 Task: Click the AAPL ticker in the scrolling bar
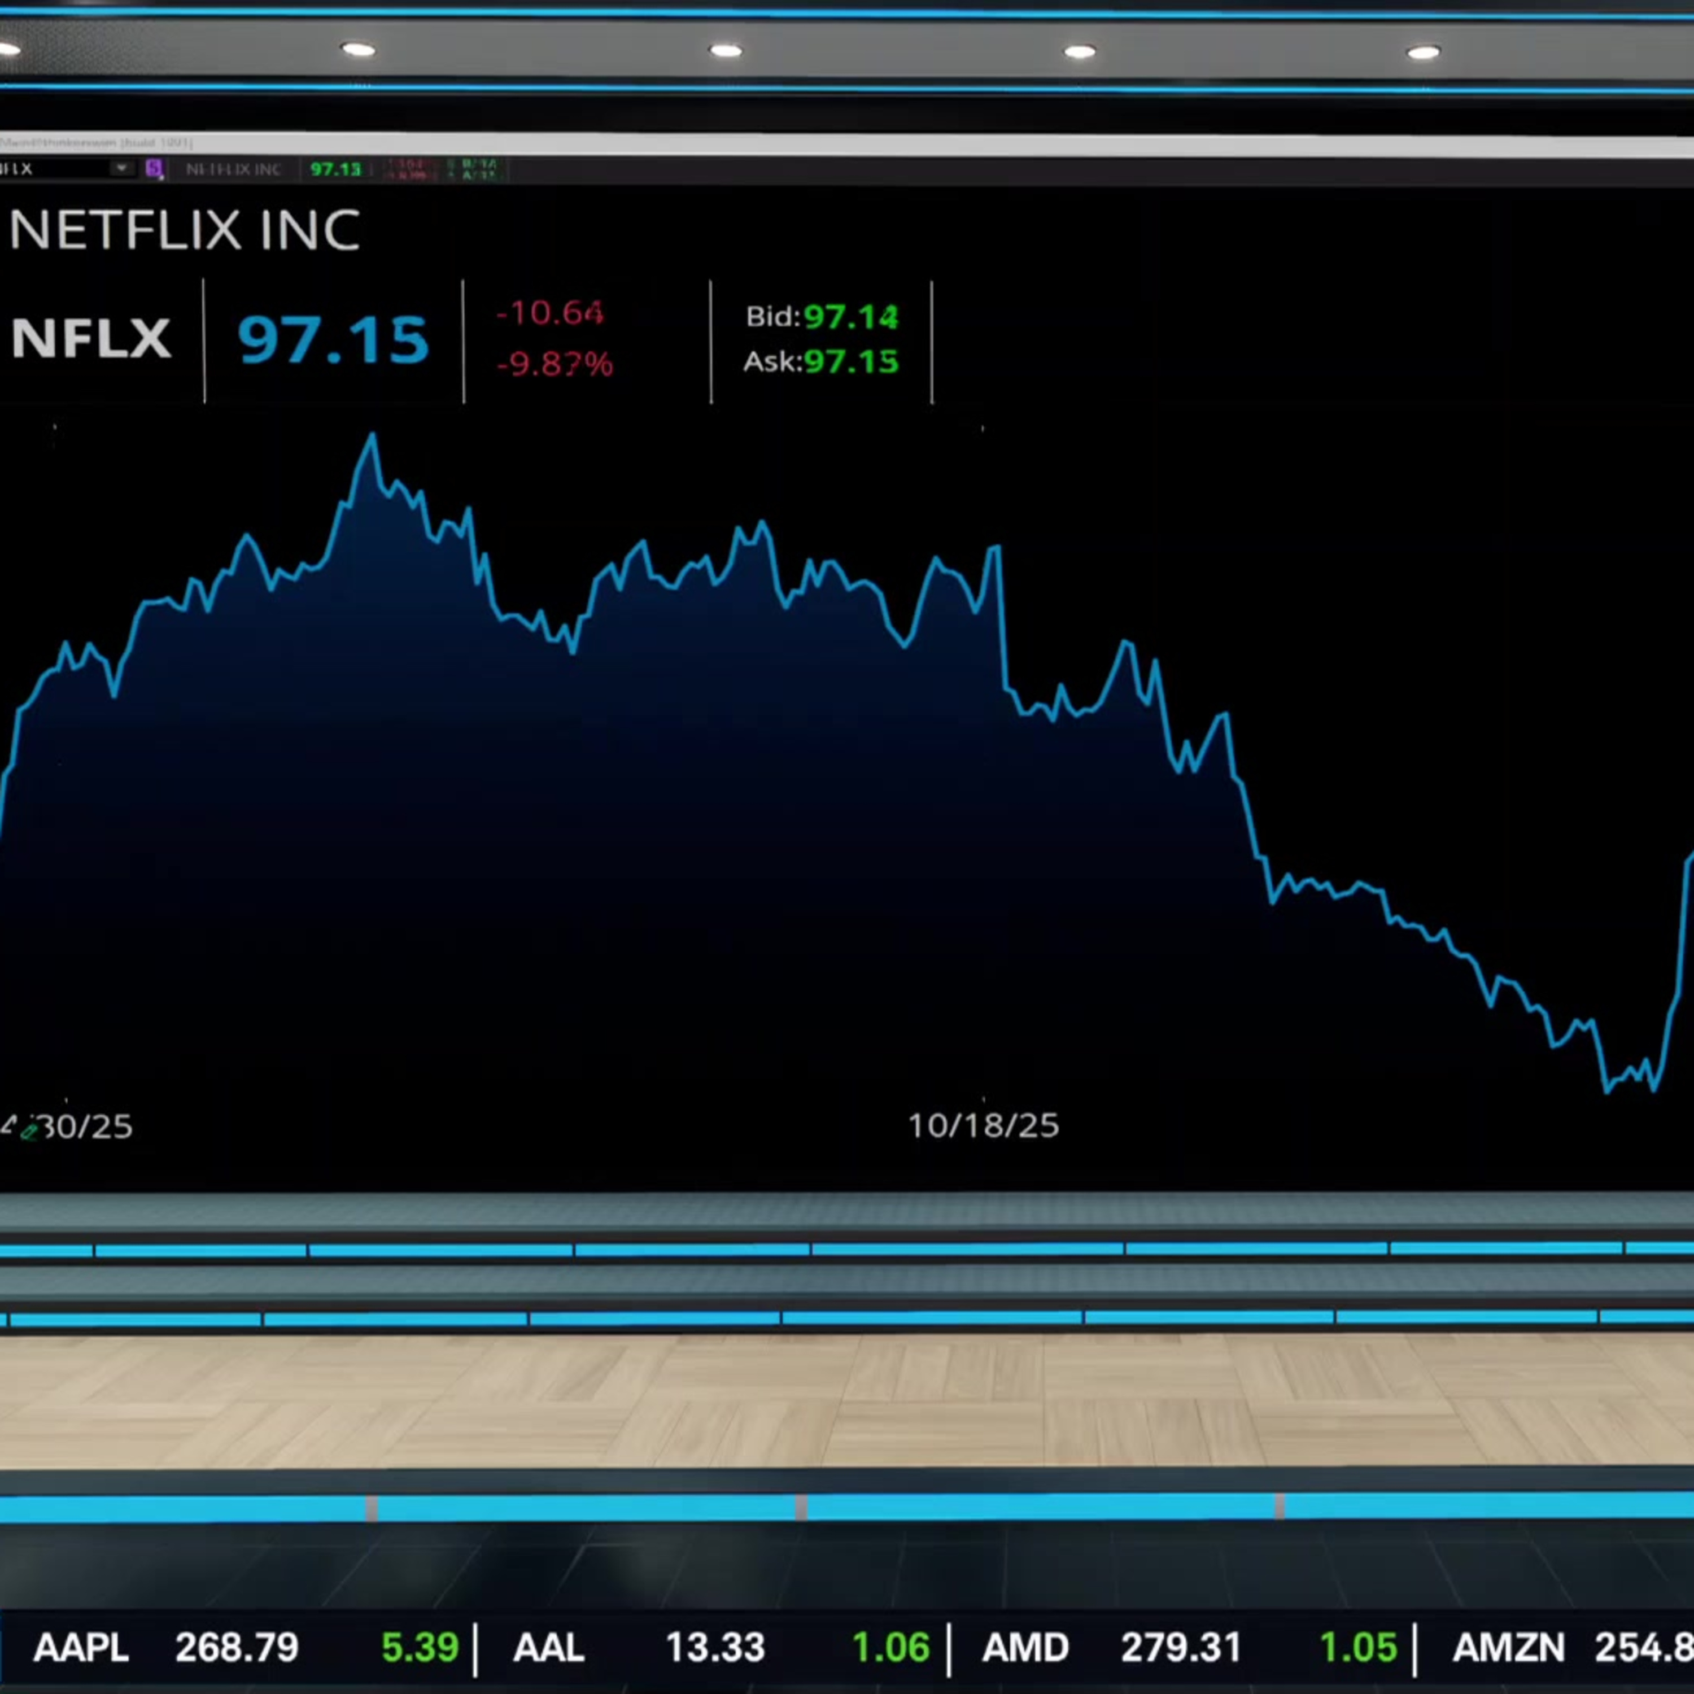(81, 1648)
